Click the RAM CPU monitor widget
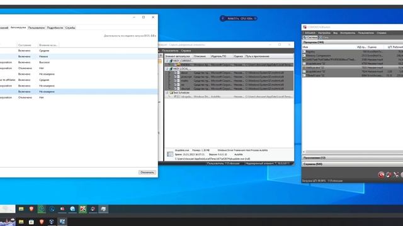403x226 pixels. [239, 18]
